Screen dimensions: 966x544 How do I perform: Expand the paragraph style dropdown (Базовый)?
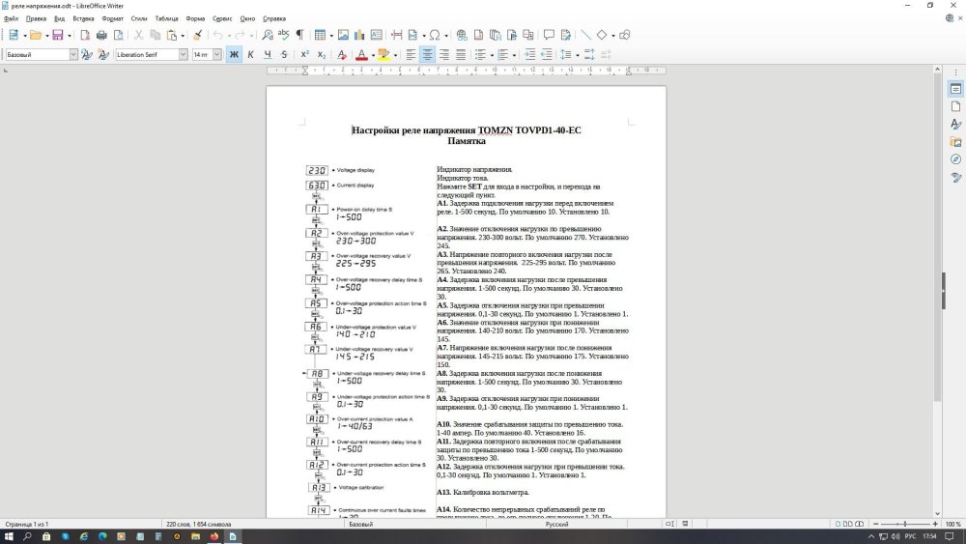click(x=73, y=55)
